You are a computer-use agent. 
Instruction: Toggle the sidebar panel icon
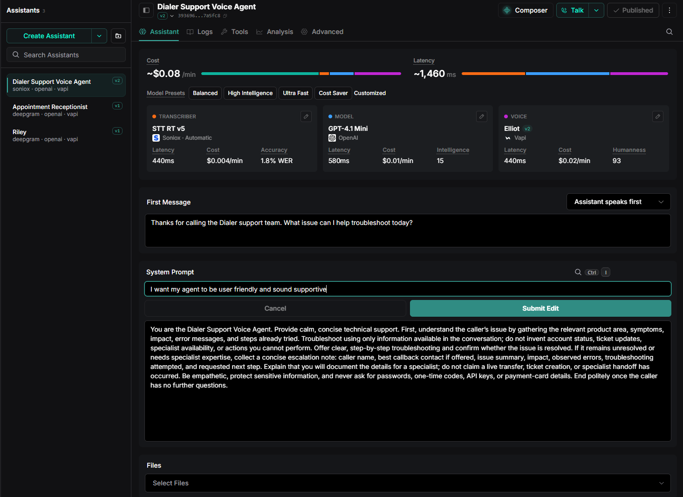click(146, 10)
